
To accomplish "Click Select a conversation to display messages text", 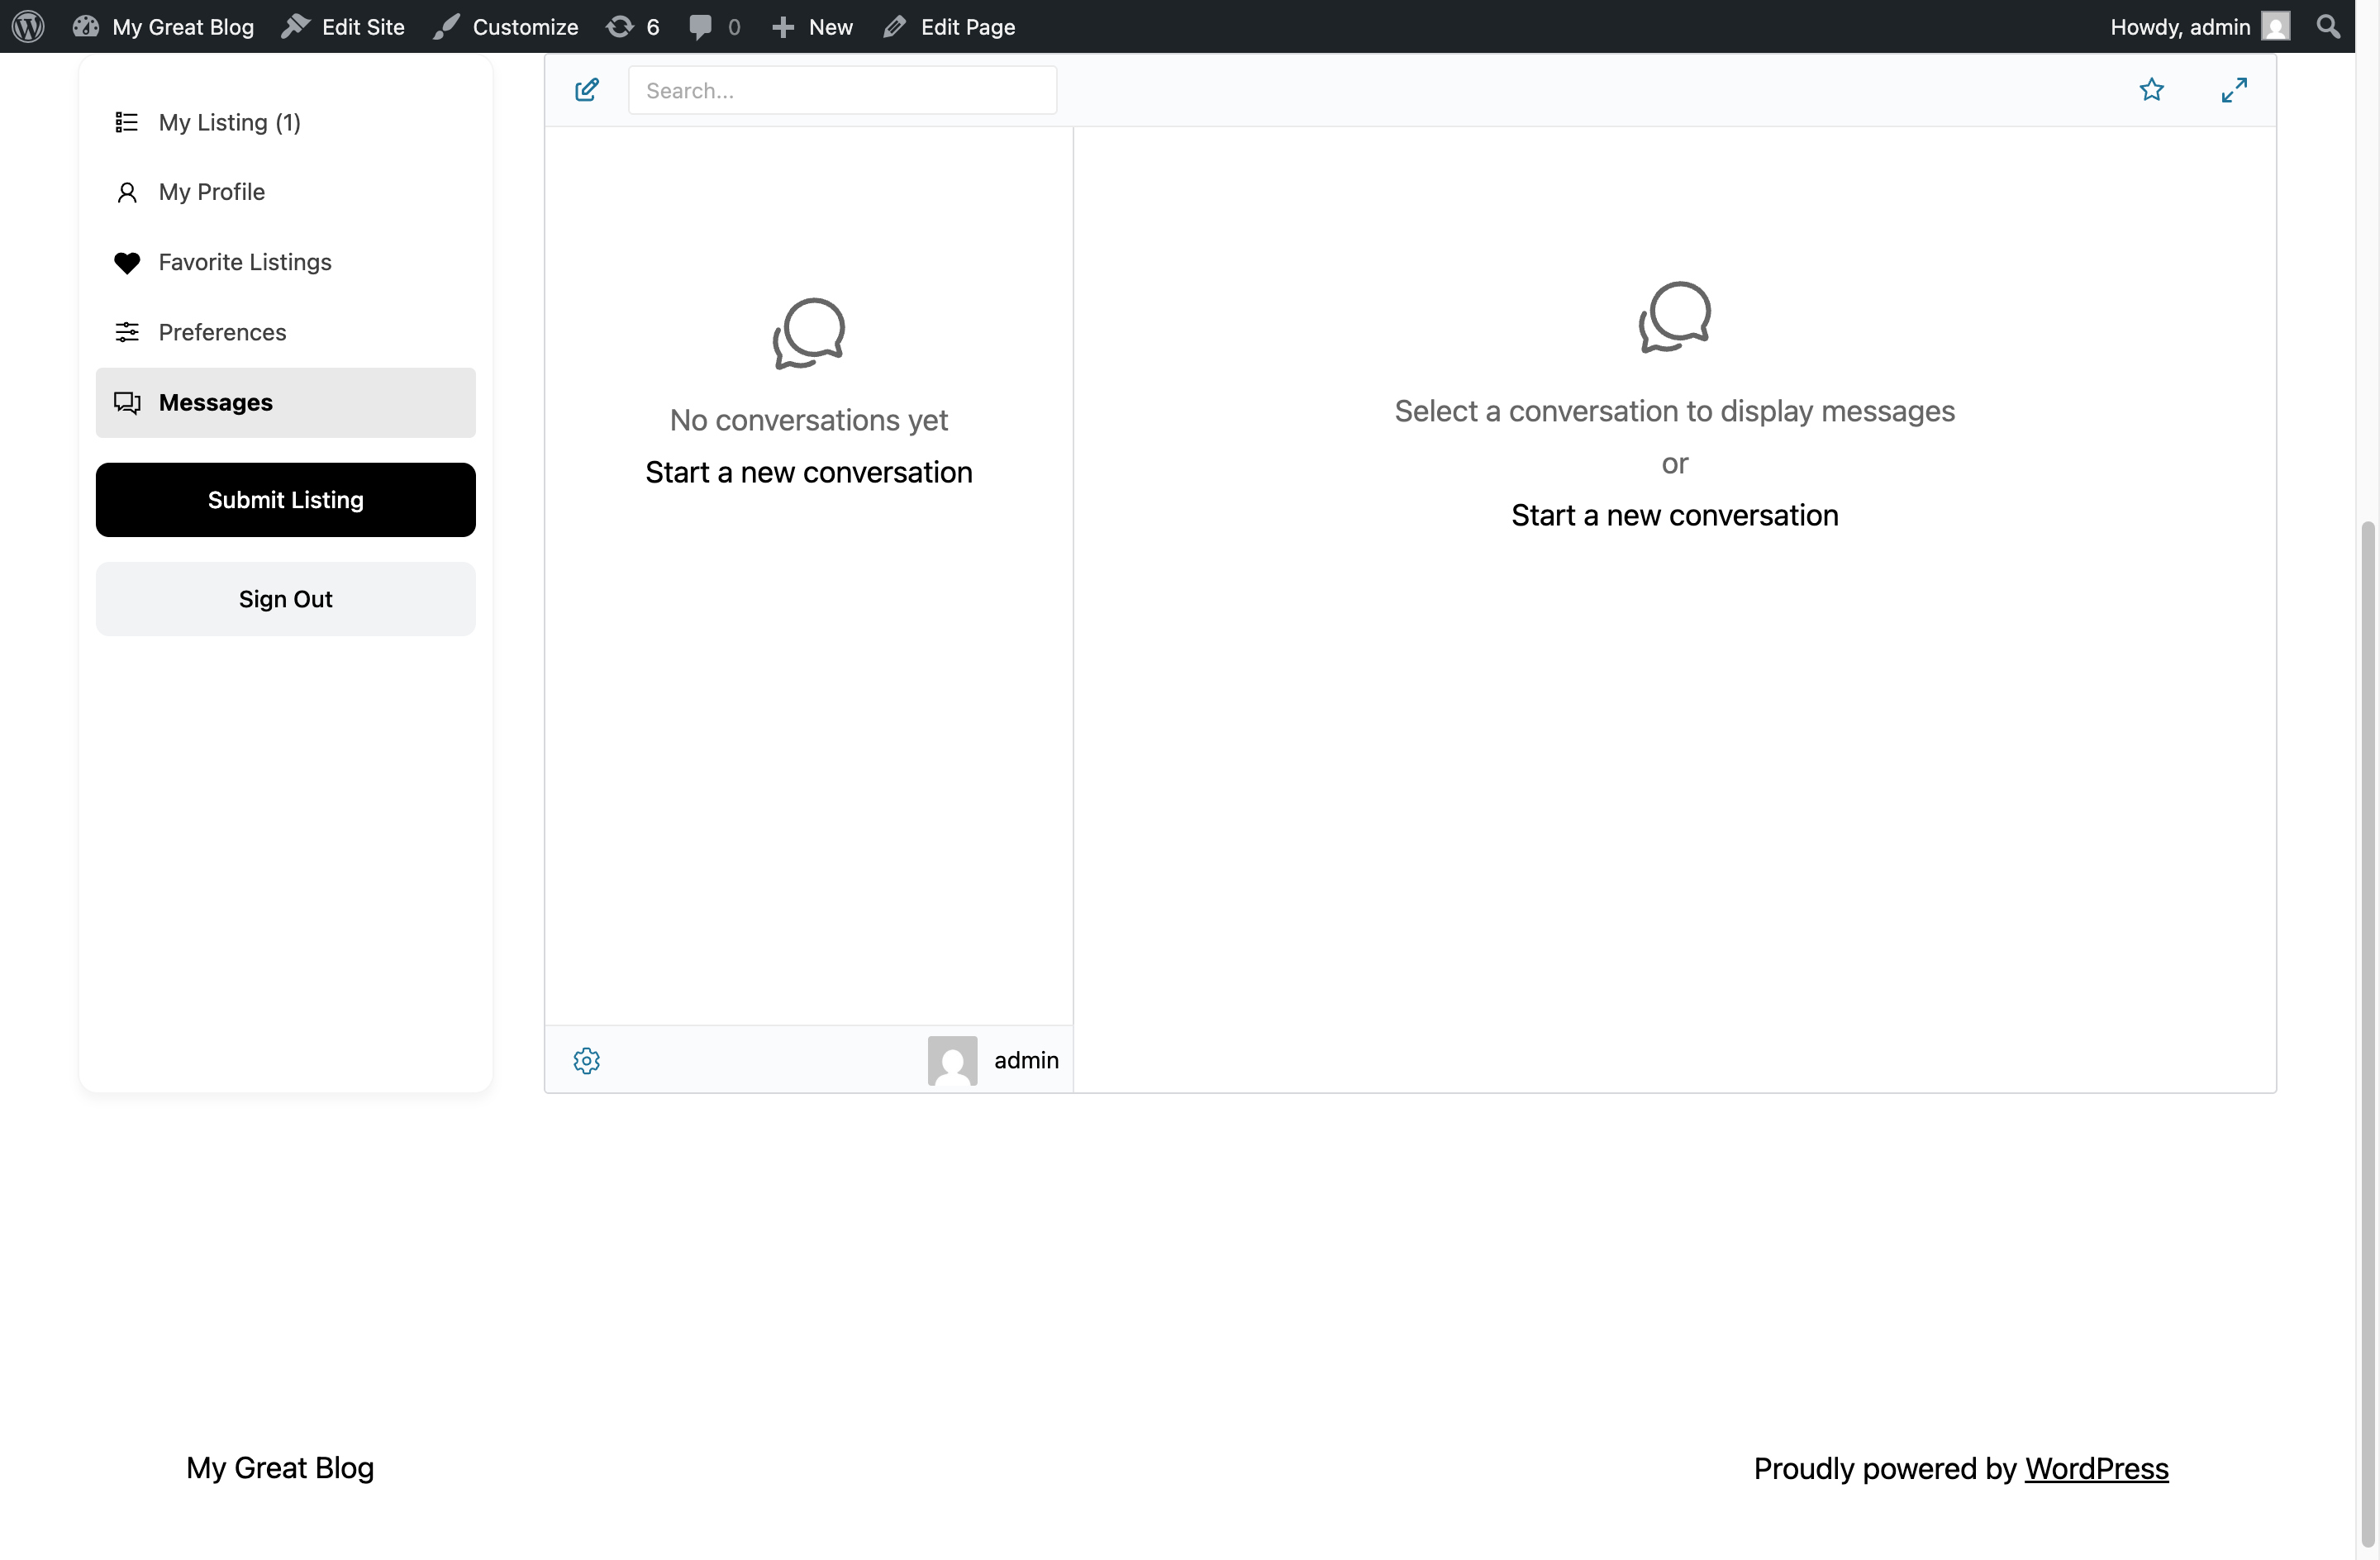I will (1675, 411).
